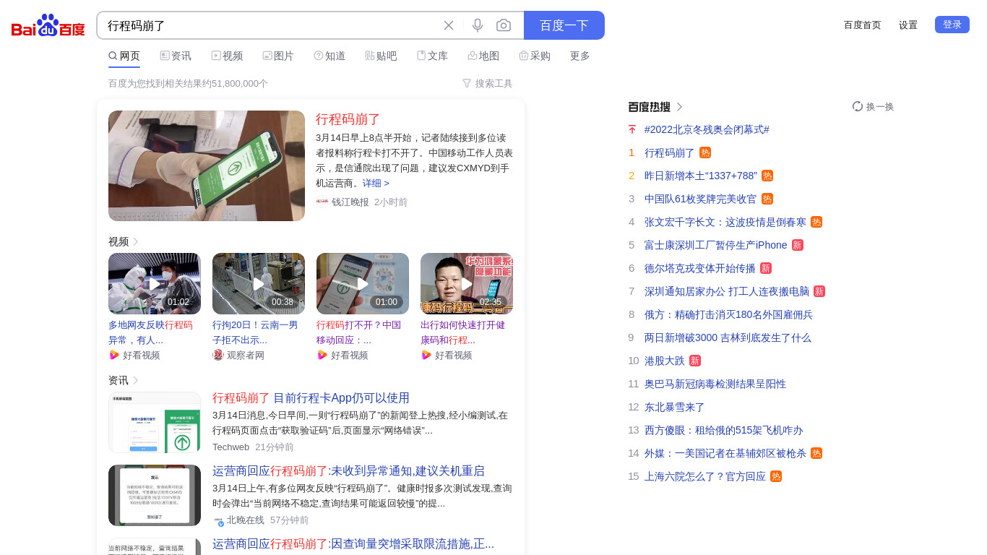
Task: Open Techweb news article thumbnail
Action: pos(155,422)
